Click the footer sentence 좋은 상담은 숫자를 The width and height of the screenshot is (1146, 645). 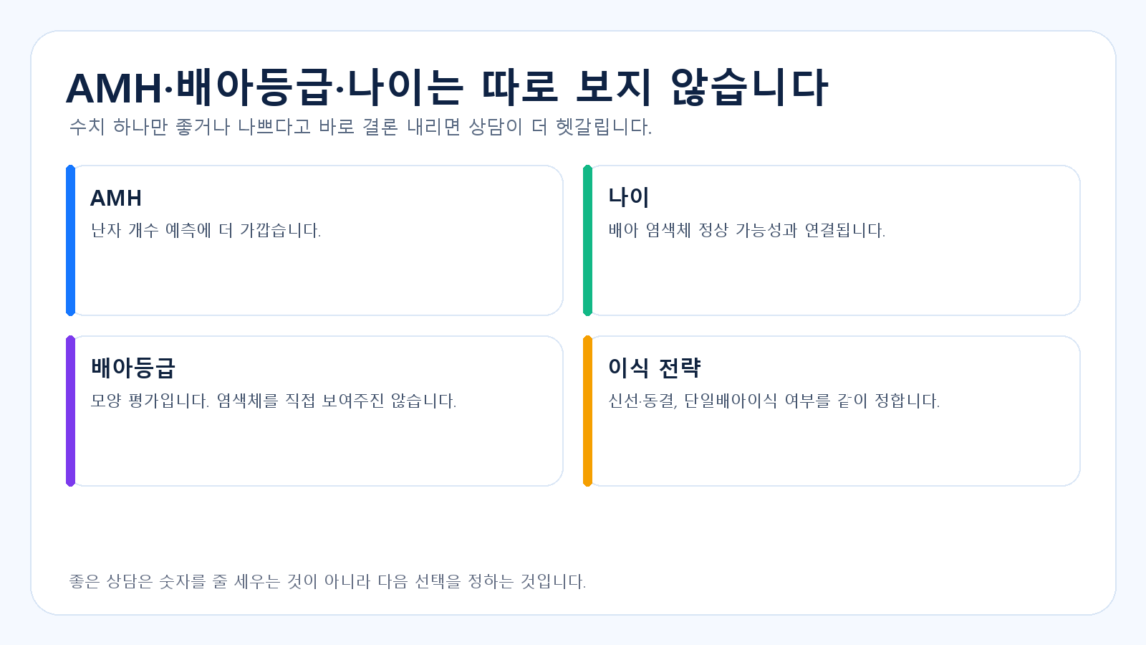tap(327, 581)
